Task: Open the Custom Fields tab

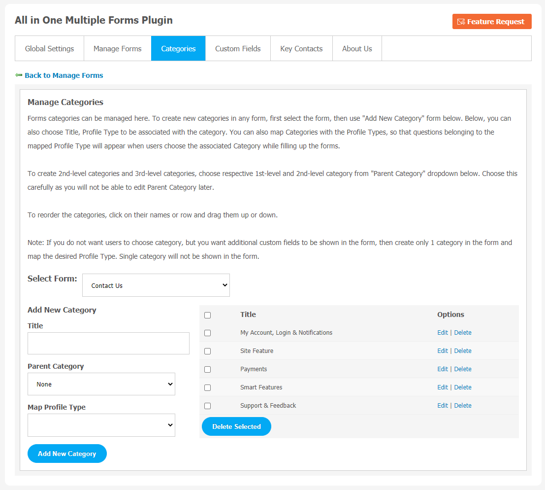Action: point(238,49)
